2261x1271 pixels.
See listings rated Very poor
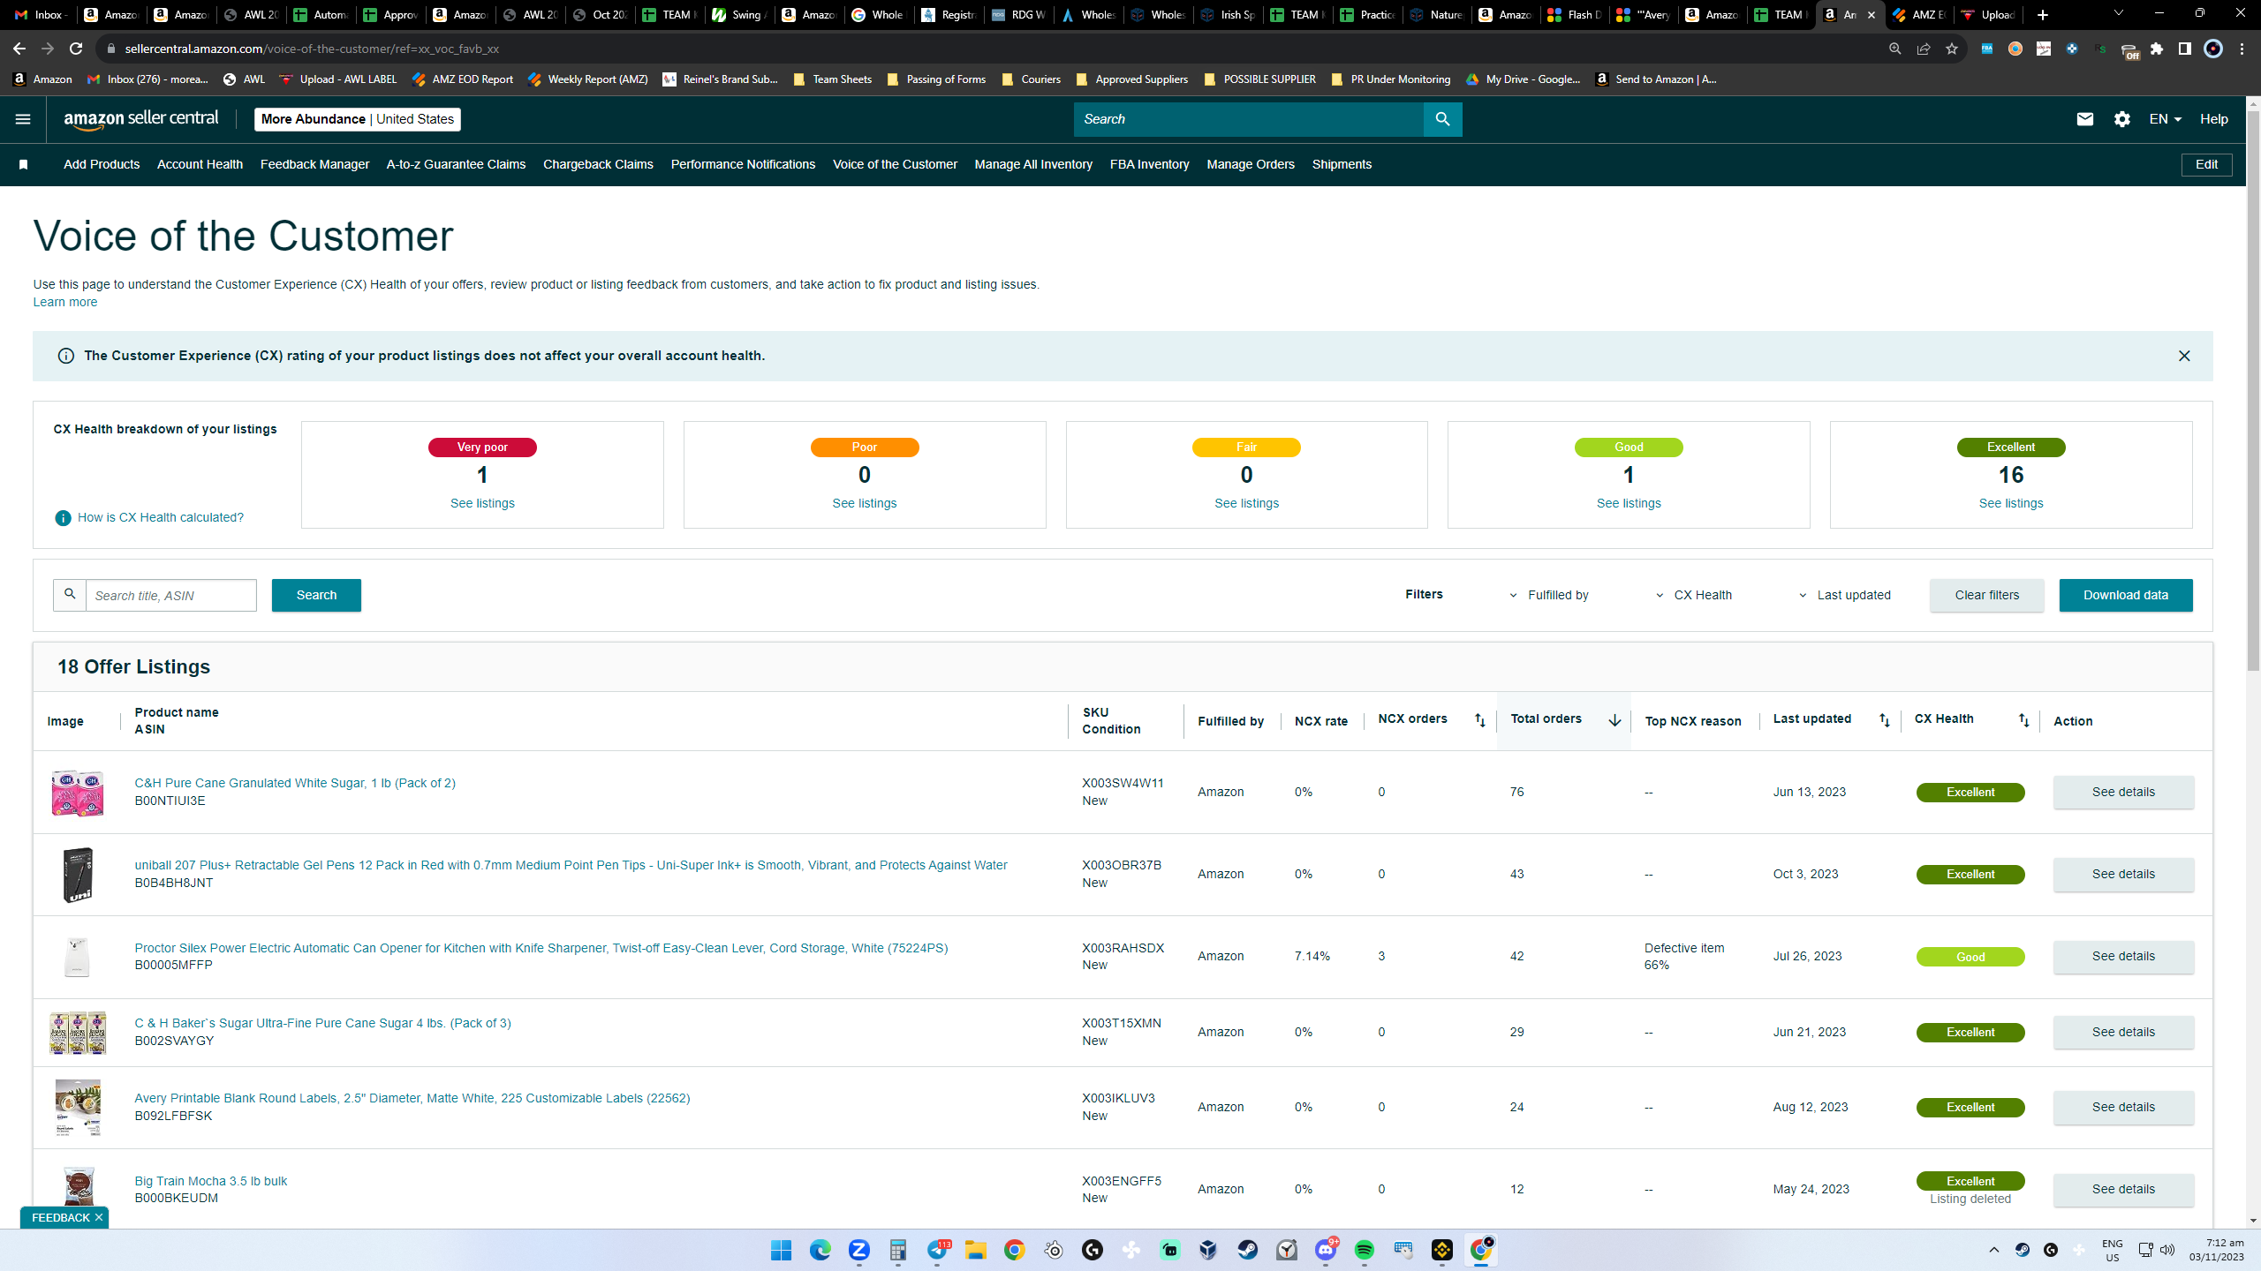[x=482, y=503]
